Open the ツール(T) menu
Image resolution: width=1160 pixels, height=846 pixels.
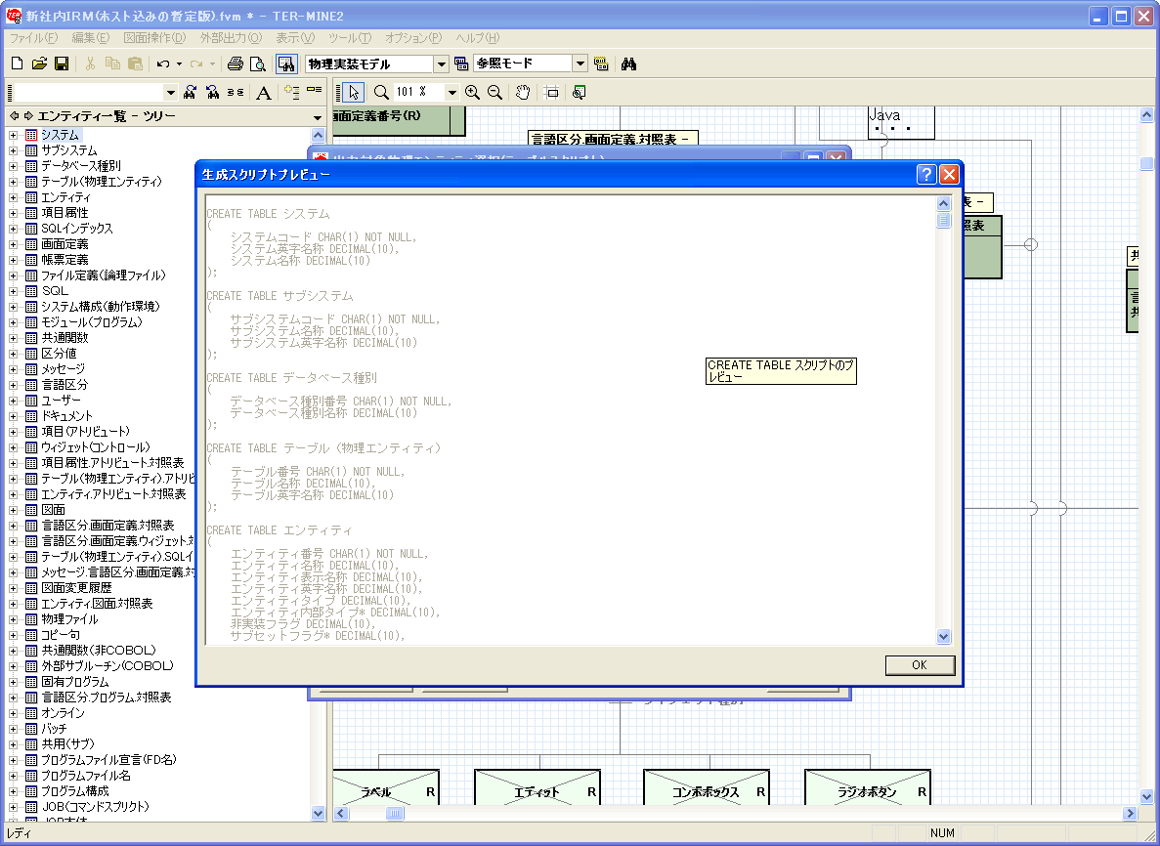coord(349,38)
